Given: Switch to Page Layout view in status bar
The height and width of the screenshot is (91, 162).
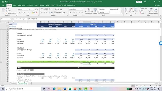Looking at the screenshot, I should pos(137,86).
